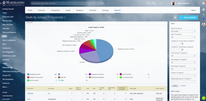This screenshot has height=101, width=206.
Task: Select the Reports tab
Action: coord(117,10)
